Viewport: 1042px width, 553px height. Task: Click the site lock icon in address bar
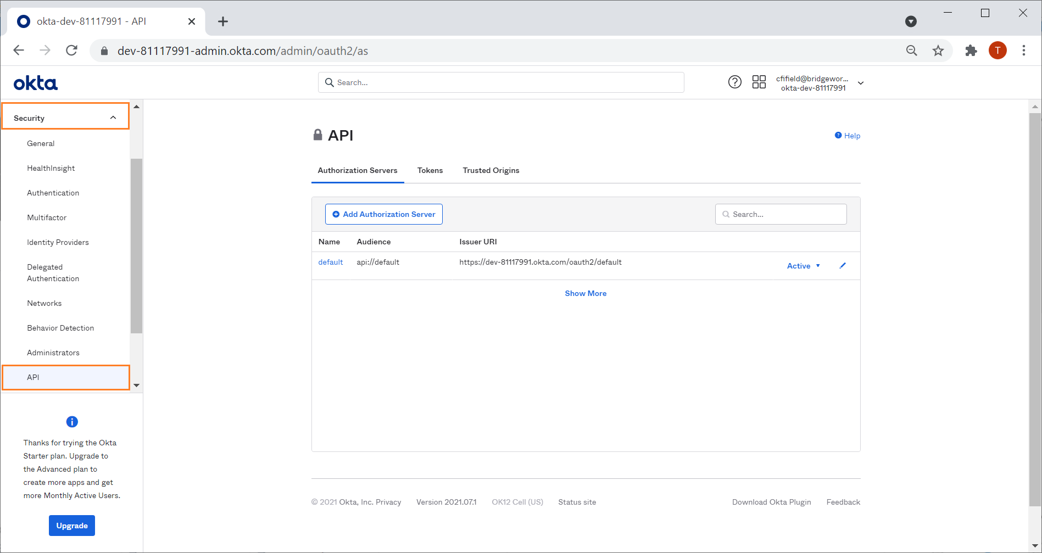(104, 51)
